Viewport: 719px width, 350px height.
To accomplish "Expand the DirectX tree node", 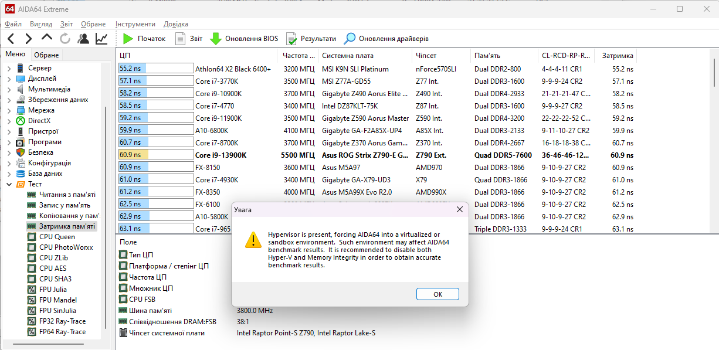I will pos(8,121).
